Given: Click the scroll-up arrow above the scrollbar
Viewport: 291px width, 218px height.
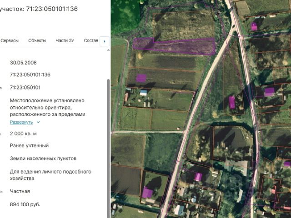Looking at the screenshot, I should pos(108,50).
